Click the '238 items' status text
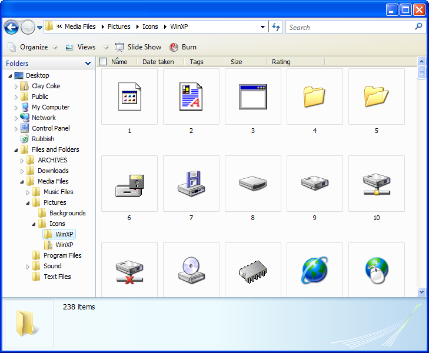The height and width of the screenshot is (353, 429). pos(79,307)
